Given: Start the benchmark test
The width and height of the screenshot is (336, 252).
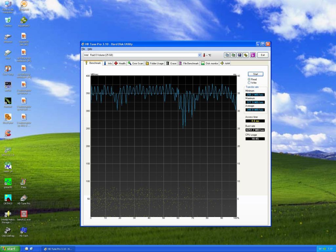Looking at the screenshot, I should pyautogui.click(x=255, y=74).
